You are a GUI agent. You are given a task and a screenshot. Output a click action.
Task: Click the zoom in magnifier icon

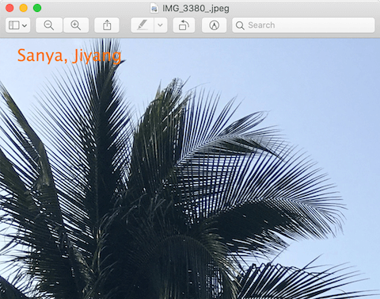[x=76, y=25]
